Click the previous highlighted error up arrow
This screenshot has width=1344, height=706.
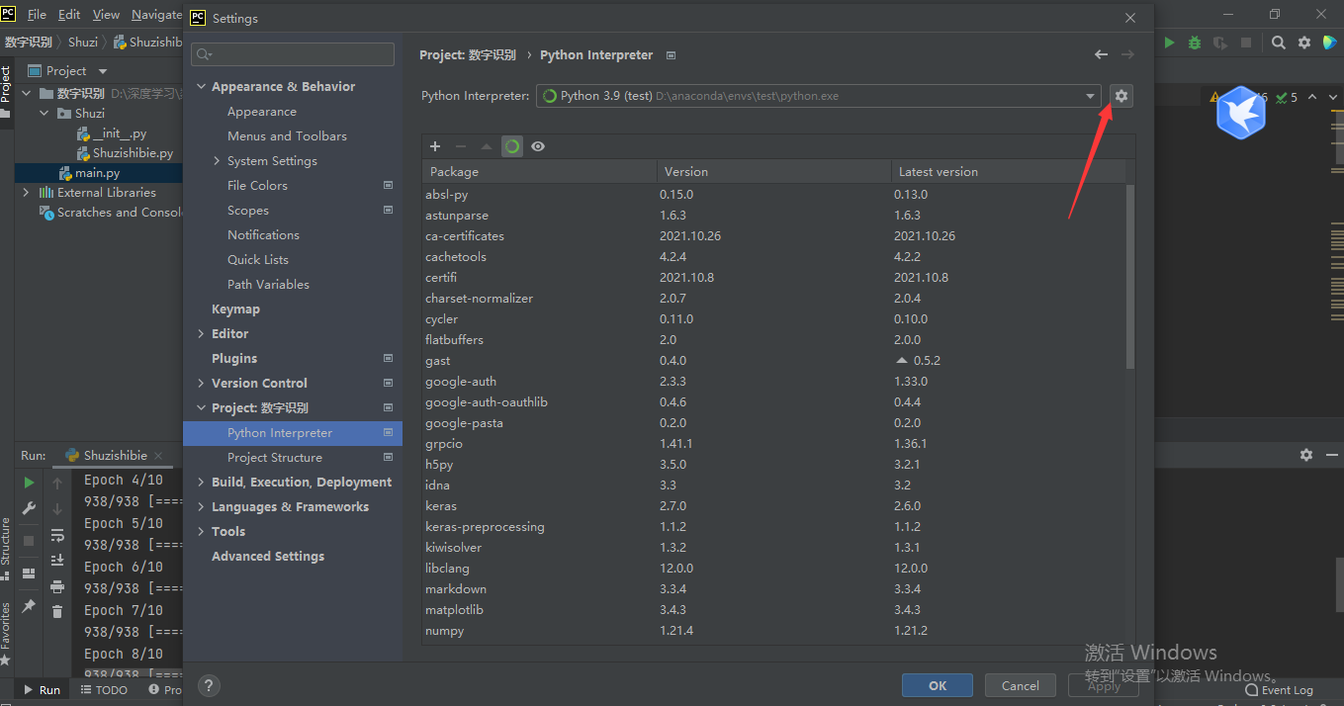tap(1312, 98)
